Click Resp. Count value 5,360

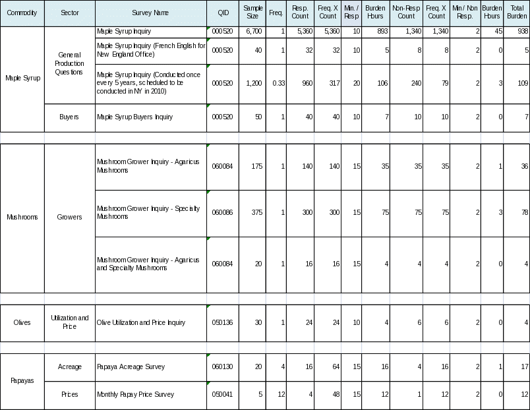coord(300,32)
